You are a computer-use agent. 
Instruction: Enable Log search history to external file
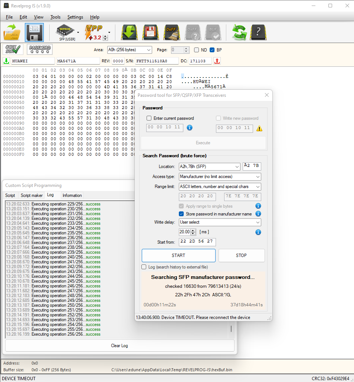[x=144, y=267]
